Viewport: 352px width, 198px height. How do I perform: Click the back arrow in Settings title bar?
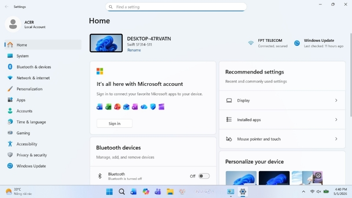point(7,7)
